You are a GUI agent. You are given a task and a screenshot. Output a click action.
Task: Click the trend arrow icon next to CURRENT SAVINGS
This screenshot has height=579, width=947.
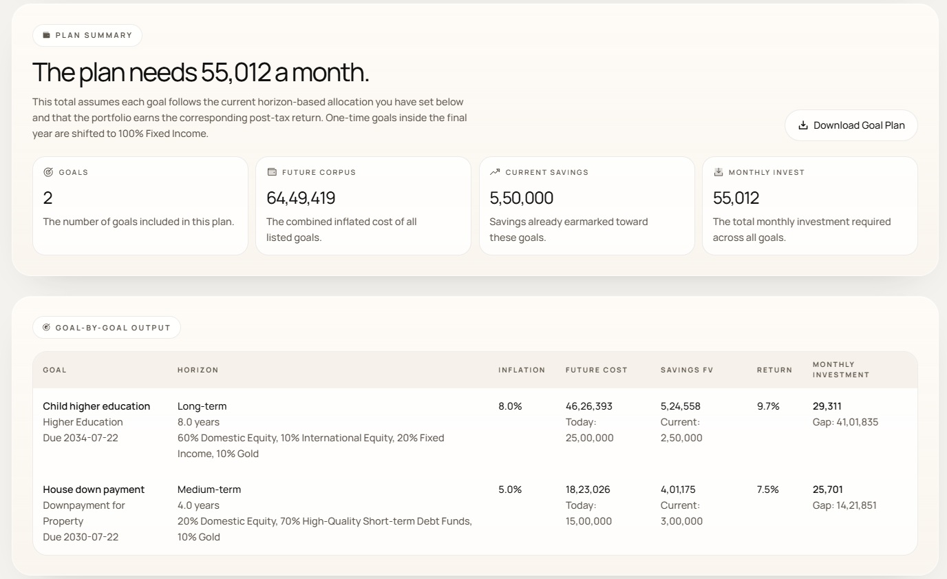click(x=495, y=172)
